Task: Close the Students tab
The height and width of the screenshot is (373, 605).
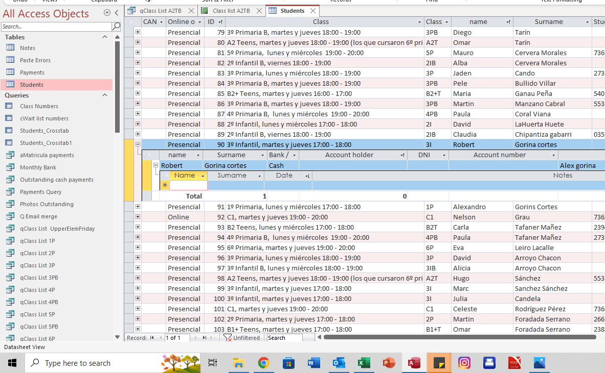Action: click(x=313, y=11)
